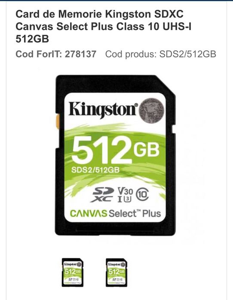Click the Class 10 circle icon on card

[142, 194]
